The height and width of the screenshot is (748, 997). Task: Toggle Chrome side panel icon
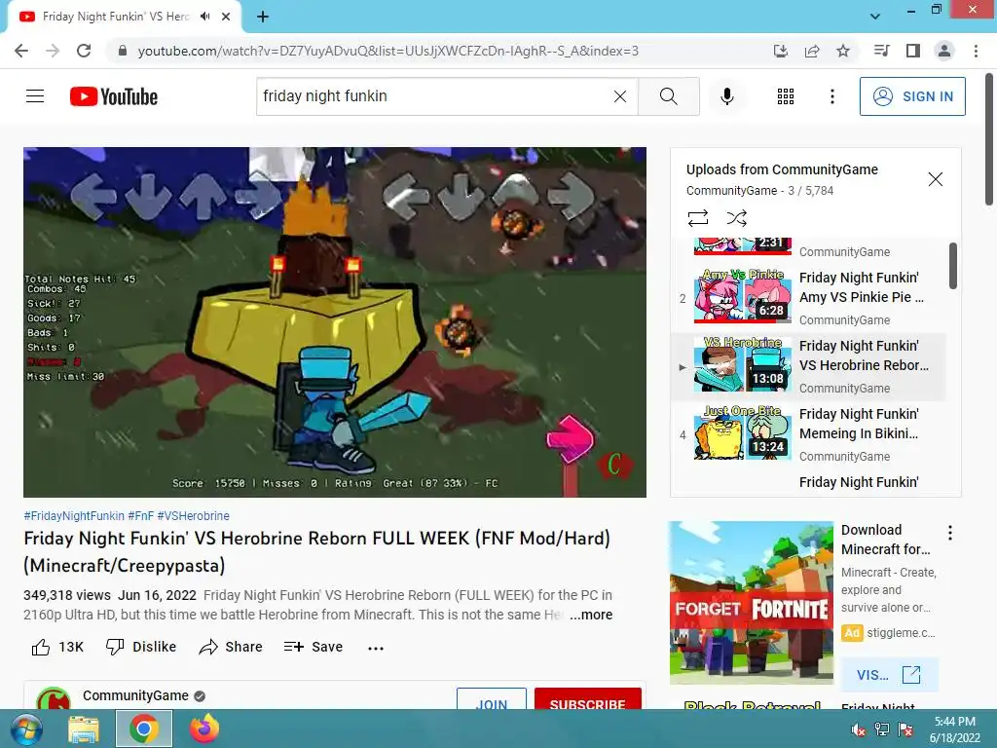913,51
